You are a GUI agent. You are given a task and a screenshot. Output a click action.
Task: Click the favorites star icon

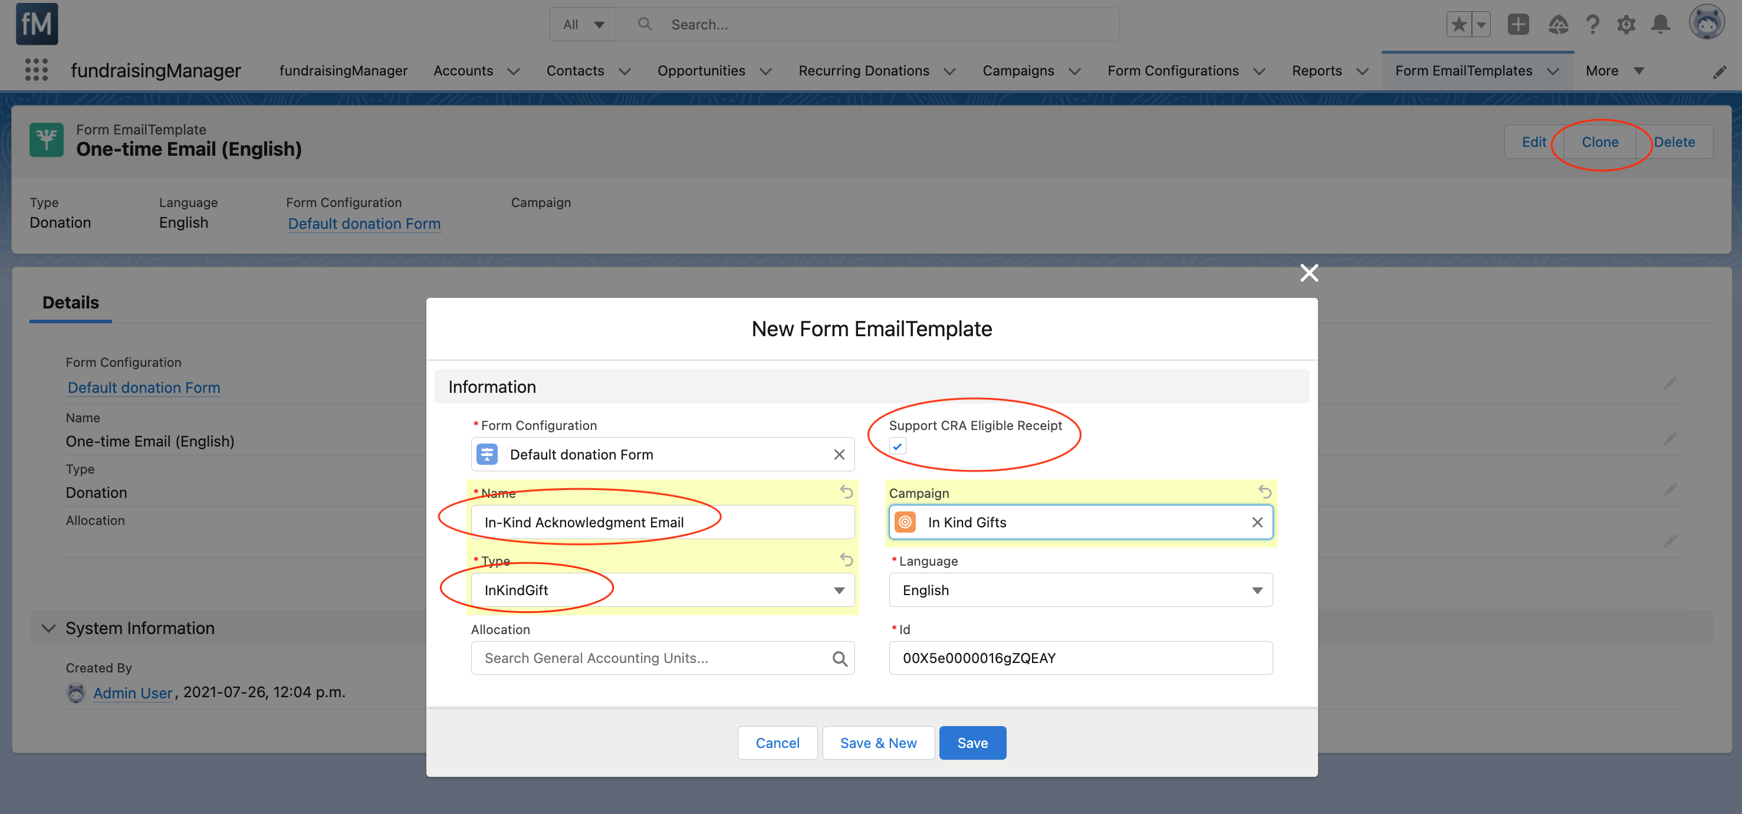pos(1458,24)
